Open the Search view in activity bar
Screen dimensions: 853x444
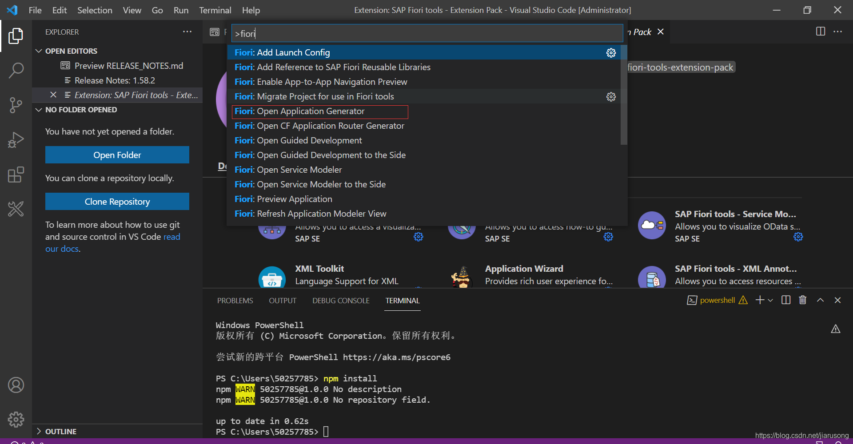pyautogui.click(x=16, y=71)
